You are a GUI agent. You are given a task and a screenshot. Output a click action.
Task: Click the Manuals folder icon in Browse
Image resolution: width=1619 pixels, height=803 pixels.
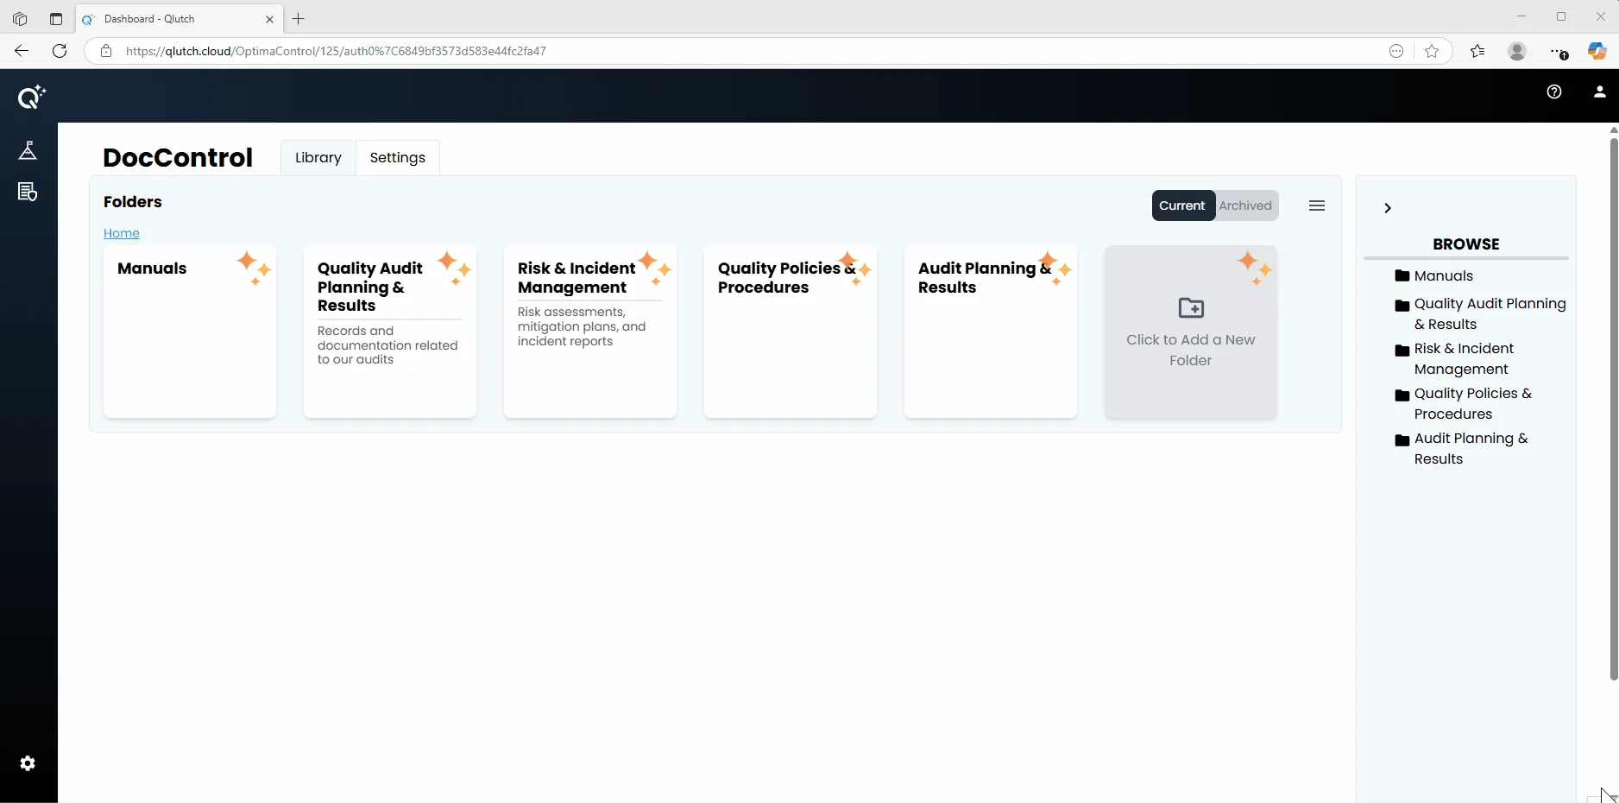1402,276
